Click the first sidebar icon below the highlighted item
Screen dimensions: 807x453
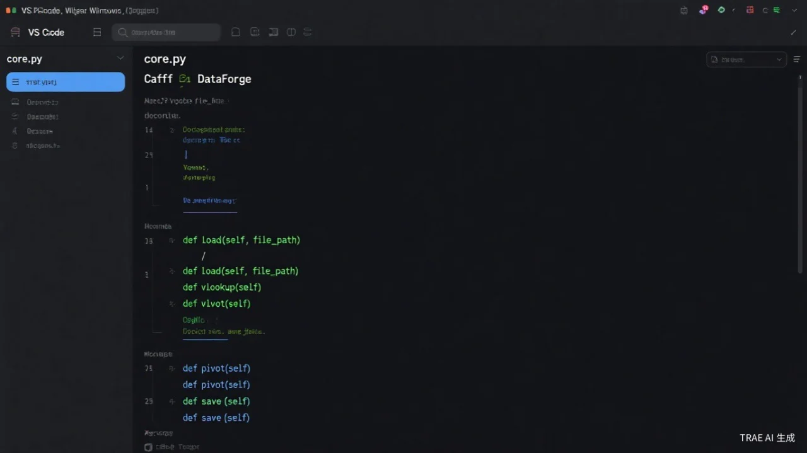tap(15, 101)
